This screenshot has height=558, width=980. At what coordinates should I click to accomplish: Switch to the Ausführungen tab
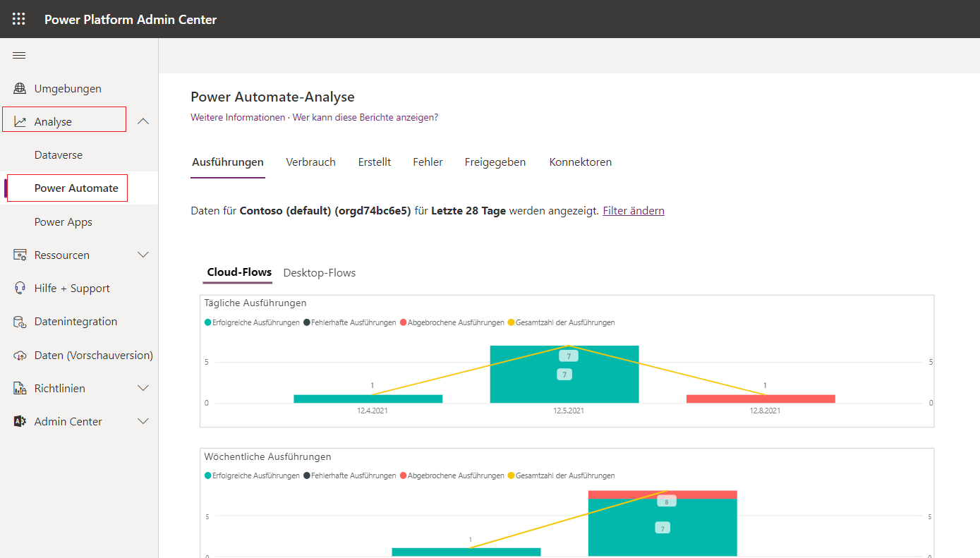point(228,162)
